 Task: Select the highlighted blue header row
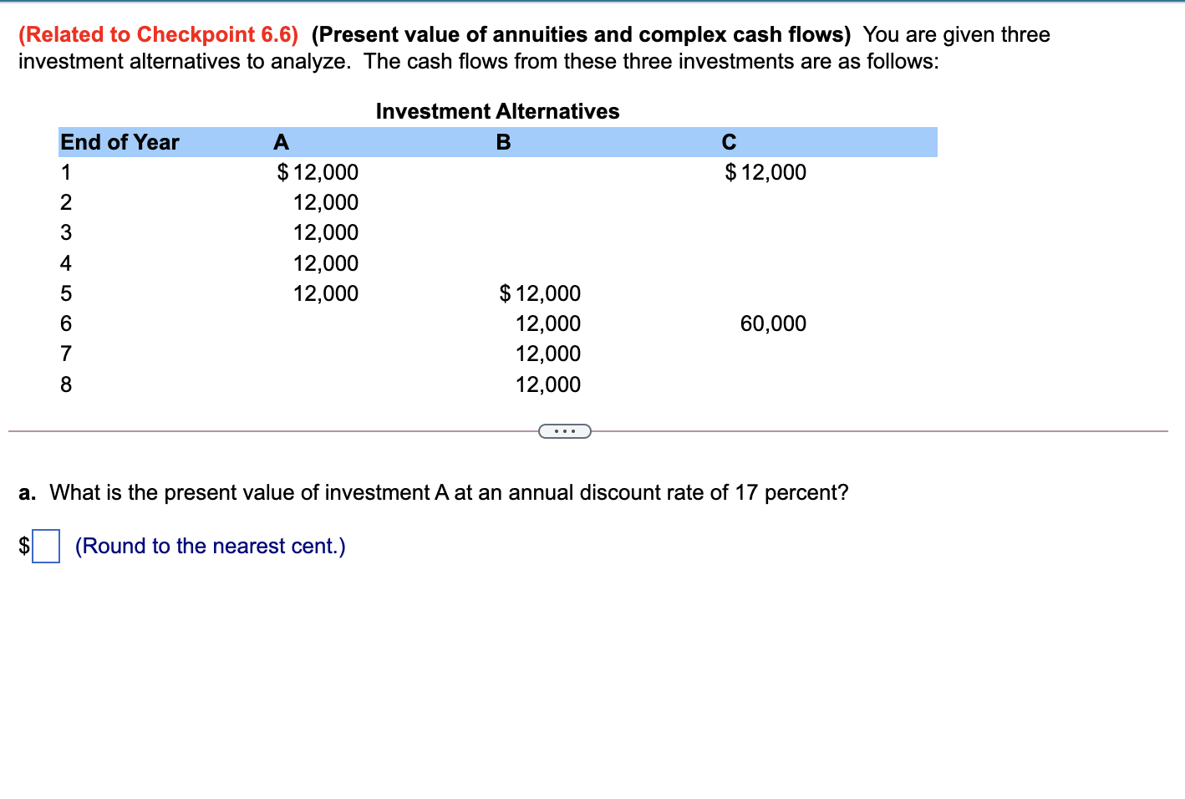point(497,142)
